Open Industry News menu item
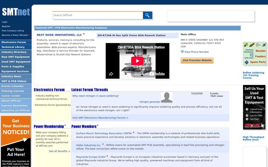 click(x=16, y=76)
